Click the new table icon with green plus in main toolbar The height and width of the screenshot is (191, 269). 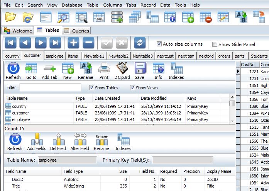pyautogui.click(x=188, y=17)
